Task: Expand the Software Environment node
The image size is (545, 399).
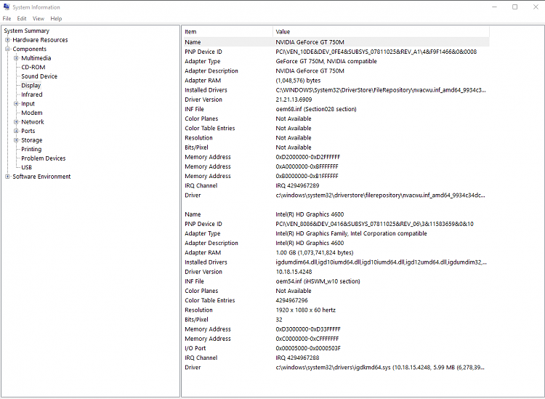Action: 7,177
